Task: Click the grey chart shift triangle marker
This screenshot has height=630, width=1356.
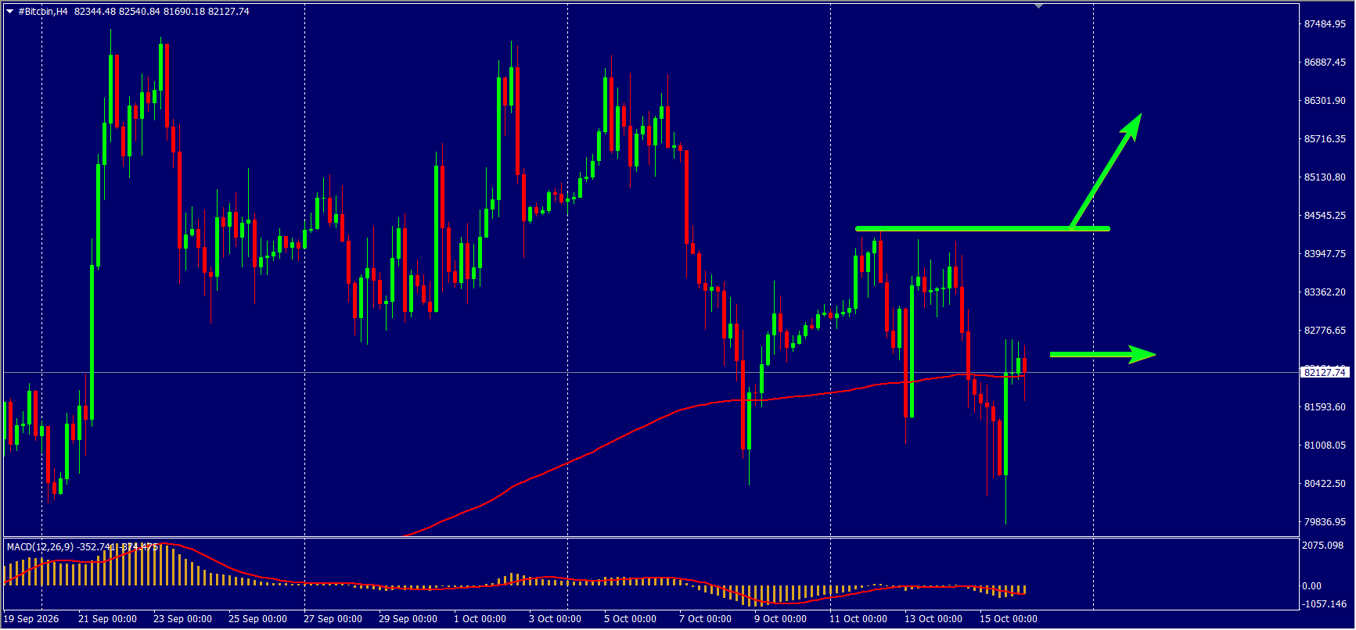Action: [1038, 6]
